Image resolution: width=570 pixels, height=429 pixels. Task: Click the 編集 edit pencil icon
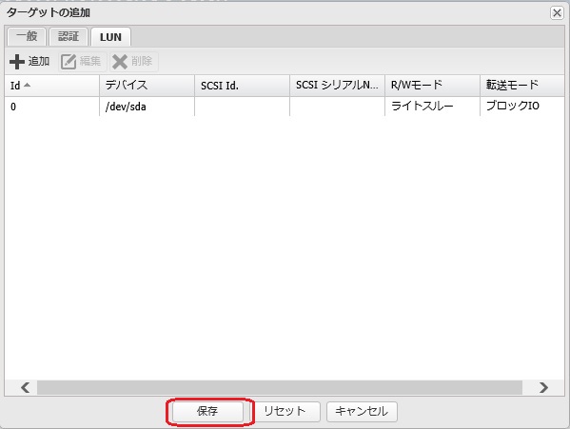coord(69,62)
